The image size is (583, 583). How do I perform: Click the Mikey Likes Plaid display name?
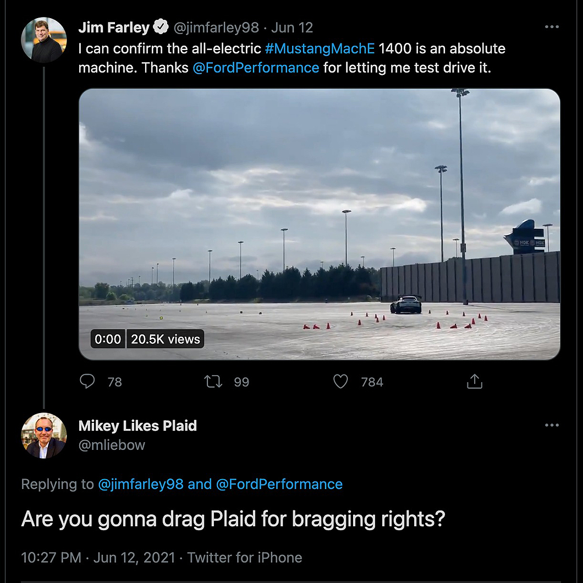point(137,426)
